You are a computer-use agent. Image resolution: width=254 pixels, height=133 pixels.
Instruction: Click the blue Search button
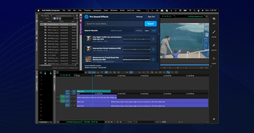[x=150, y=24]
